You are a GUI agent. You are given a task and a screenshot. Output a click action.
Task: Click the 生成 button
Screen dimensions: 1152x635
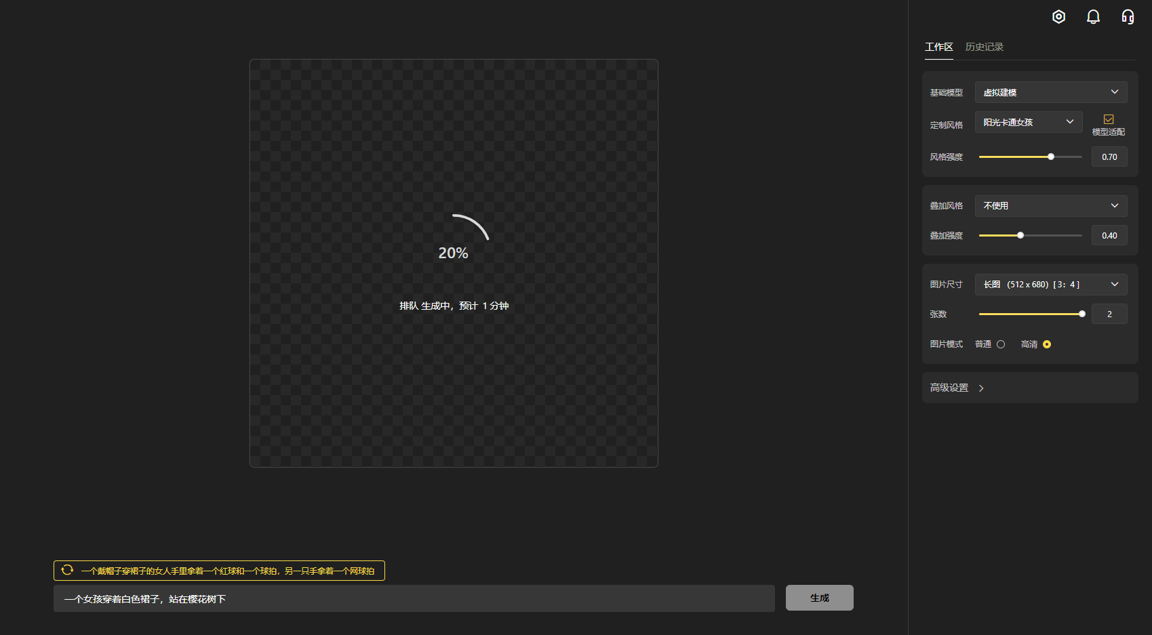[819, 598]
